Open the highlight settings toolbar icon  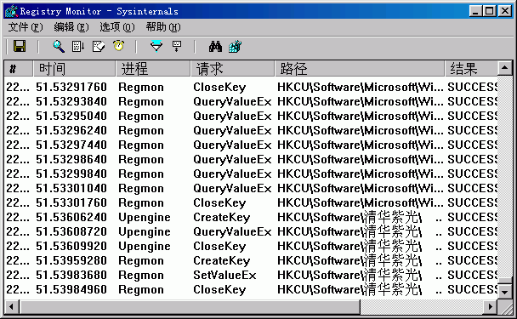pyautogui.click(x=177, y=46)
